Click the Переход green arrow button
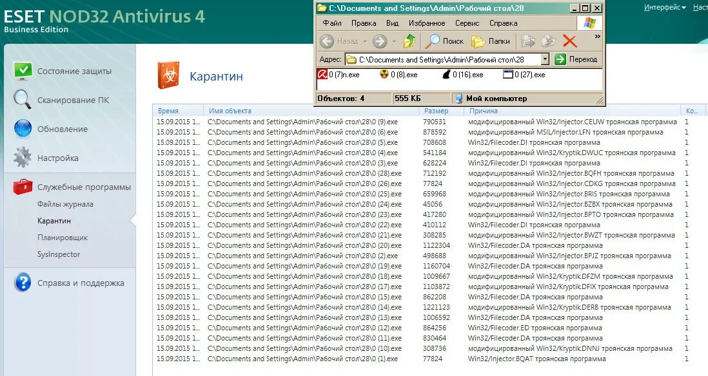The image size is (708, 376). (x=560, y=59)
